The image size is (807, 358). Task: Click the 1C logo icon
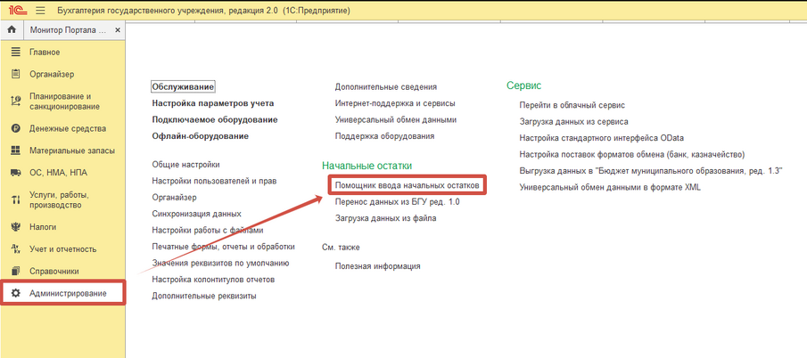coord(15,9)
